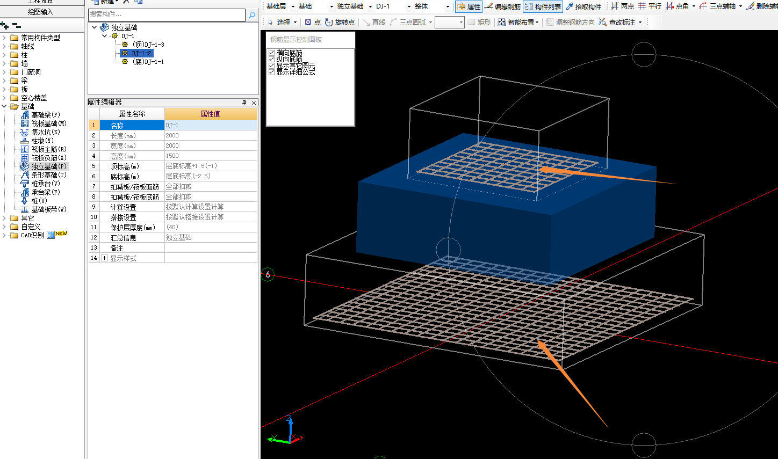Toggle the 属性 properties button
The height and width of the screenshot is (459, 778).
click(x=469, y=6)
